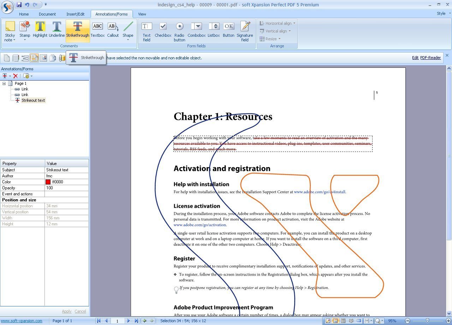Open the Shape tool dropdown
The image size is (452, 325).
128,40
